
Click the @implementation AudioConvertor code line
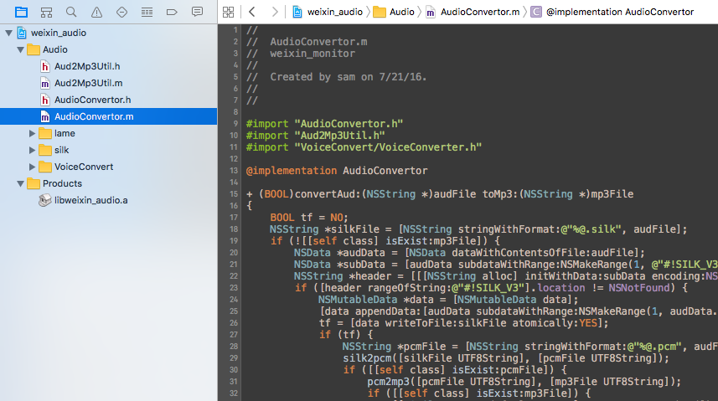(337, 171)
